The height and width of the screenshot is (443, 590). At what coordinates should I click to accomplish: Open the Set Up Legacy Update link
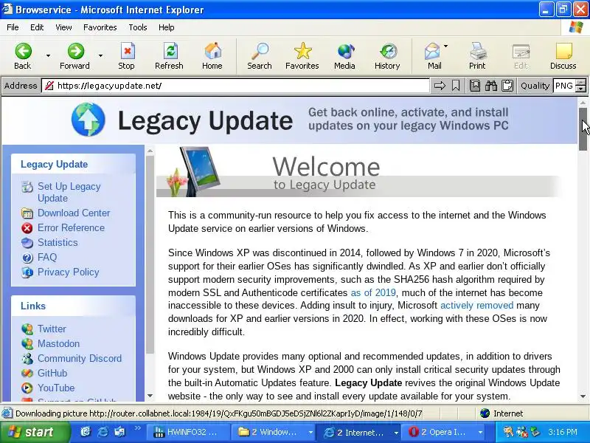[69, 193]
